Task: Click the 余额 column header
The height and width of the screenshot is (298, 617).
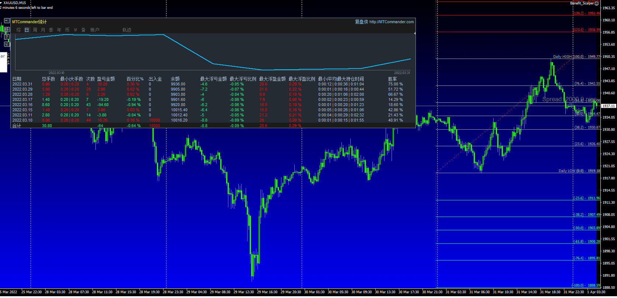Action: 175,79
